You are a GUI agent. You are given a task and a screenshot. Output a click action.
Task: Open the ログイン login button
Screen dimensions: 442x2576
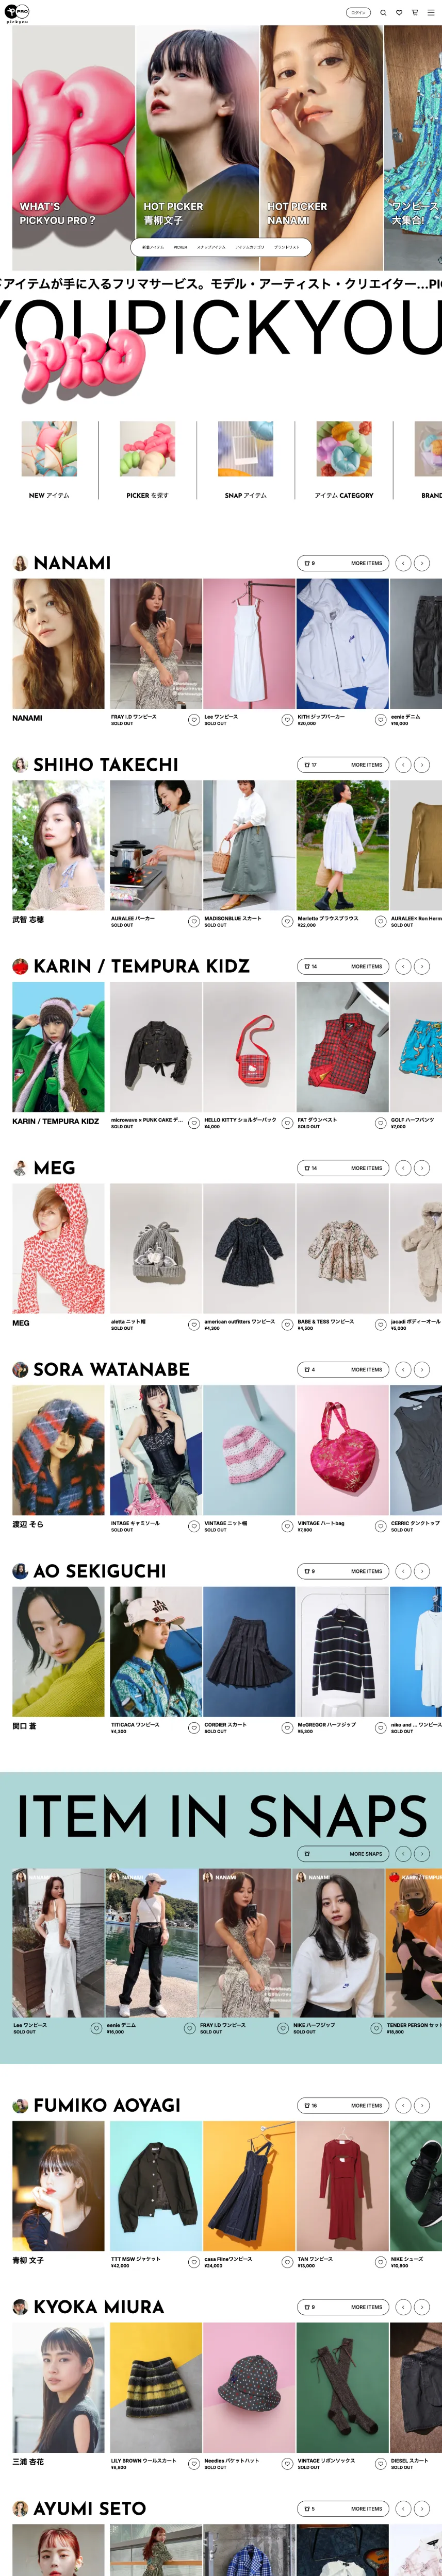tap(358, 13)
